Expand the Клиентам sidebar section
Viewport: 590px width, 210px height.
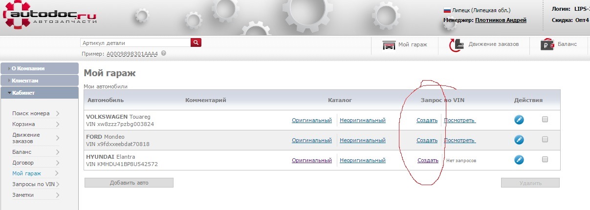click(x=40, y=81)
